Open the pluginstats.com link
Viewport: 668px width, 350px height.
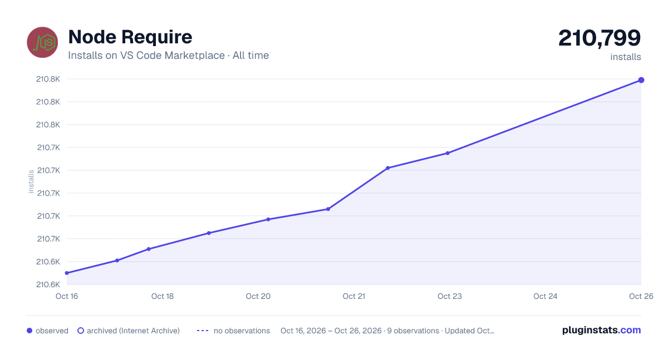point(601,330)
